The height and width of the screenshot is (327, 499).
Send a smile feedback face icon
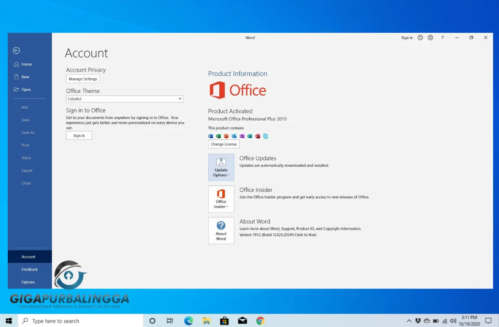point(420,38)
